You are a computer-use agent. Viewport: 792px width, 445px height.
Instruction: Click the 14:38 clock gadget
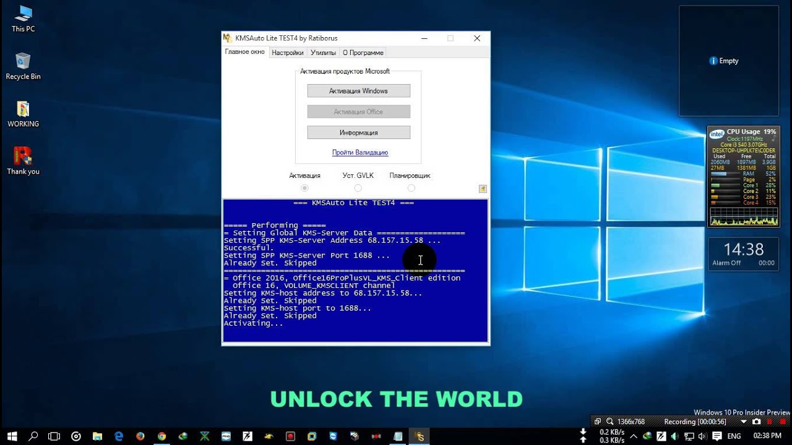click(744, 254)
